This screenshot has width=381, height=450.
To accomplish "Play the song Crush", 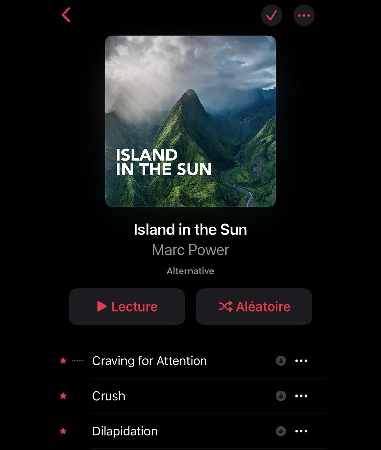I will tap(109, 396).
